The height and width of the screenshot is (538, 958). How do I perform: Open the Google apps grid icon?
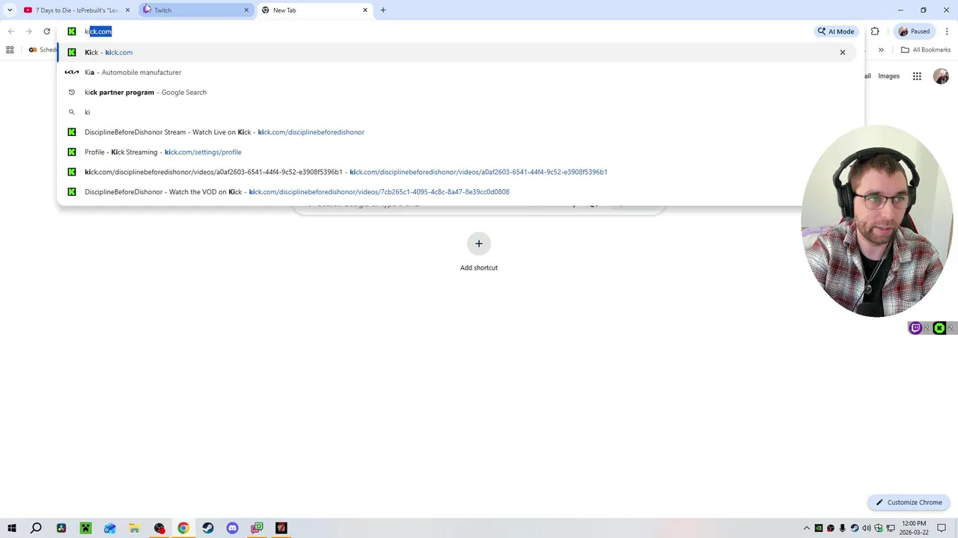917,76
